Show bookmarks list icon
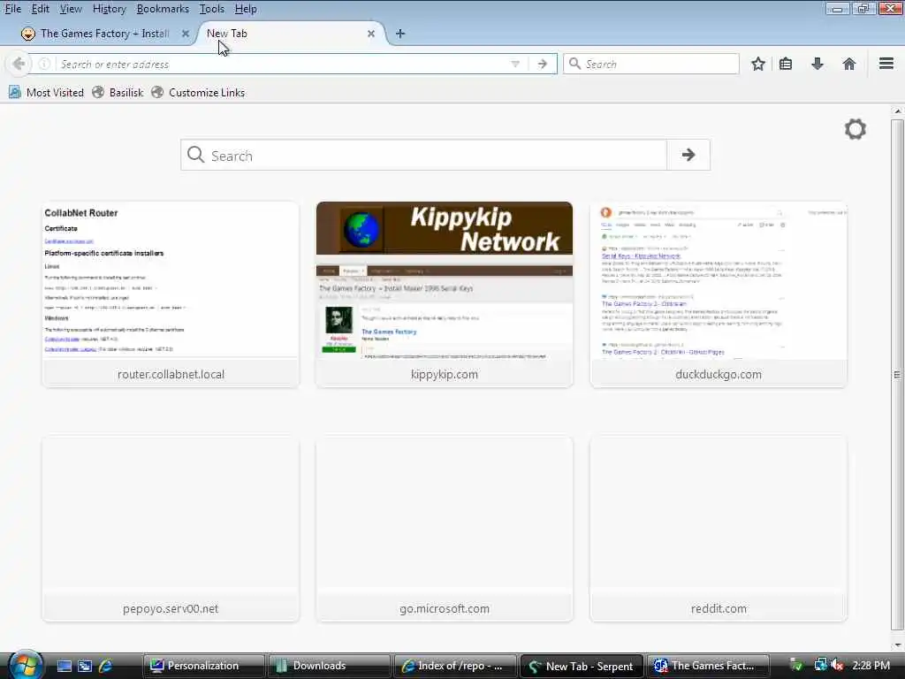The image size is (905, 679). tap(786, 64)
